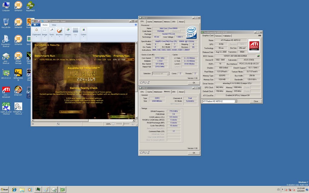The image size is (309, 193).
Task: Select the super_pi_mod shortcut icon
Action: (x=6, y=109)
